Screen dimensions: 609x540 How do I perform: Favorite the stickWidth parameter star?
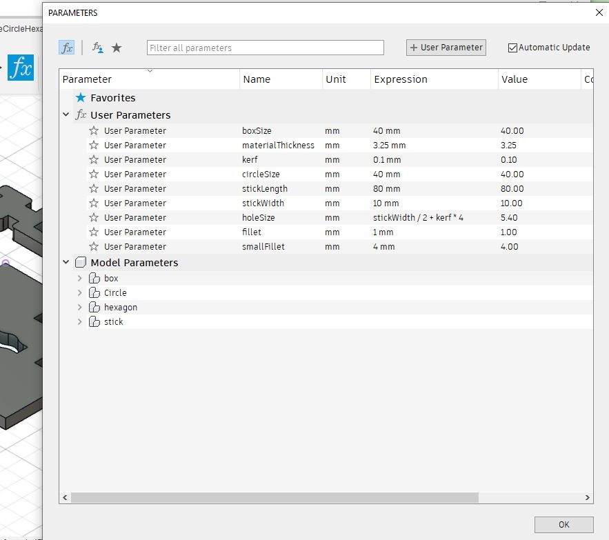(94, 203)
